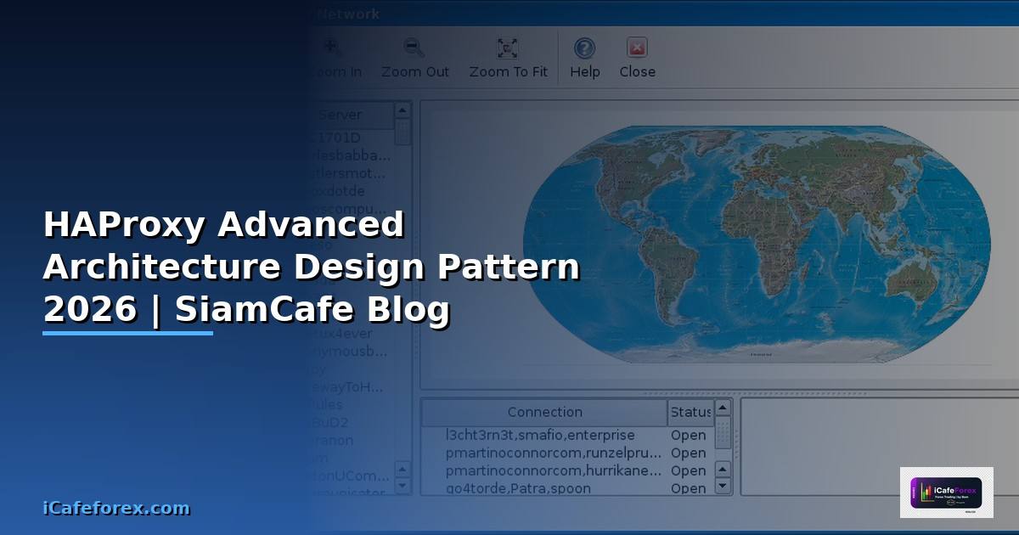This screenshot has width=1019, height=535.
Task: Sort by the Status column header
Action: point(690,412)
